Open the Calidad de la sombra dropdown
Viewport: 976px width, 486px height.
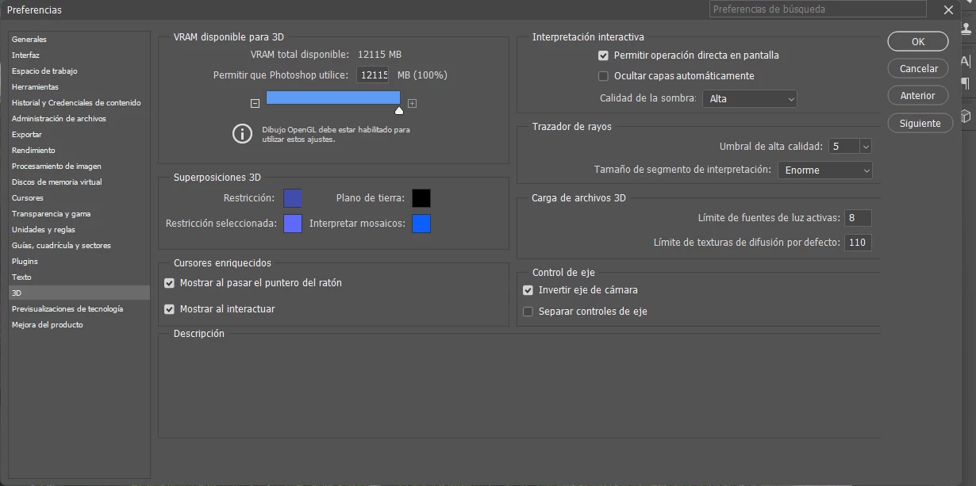pyautogui.click(x=750, y=99)
